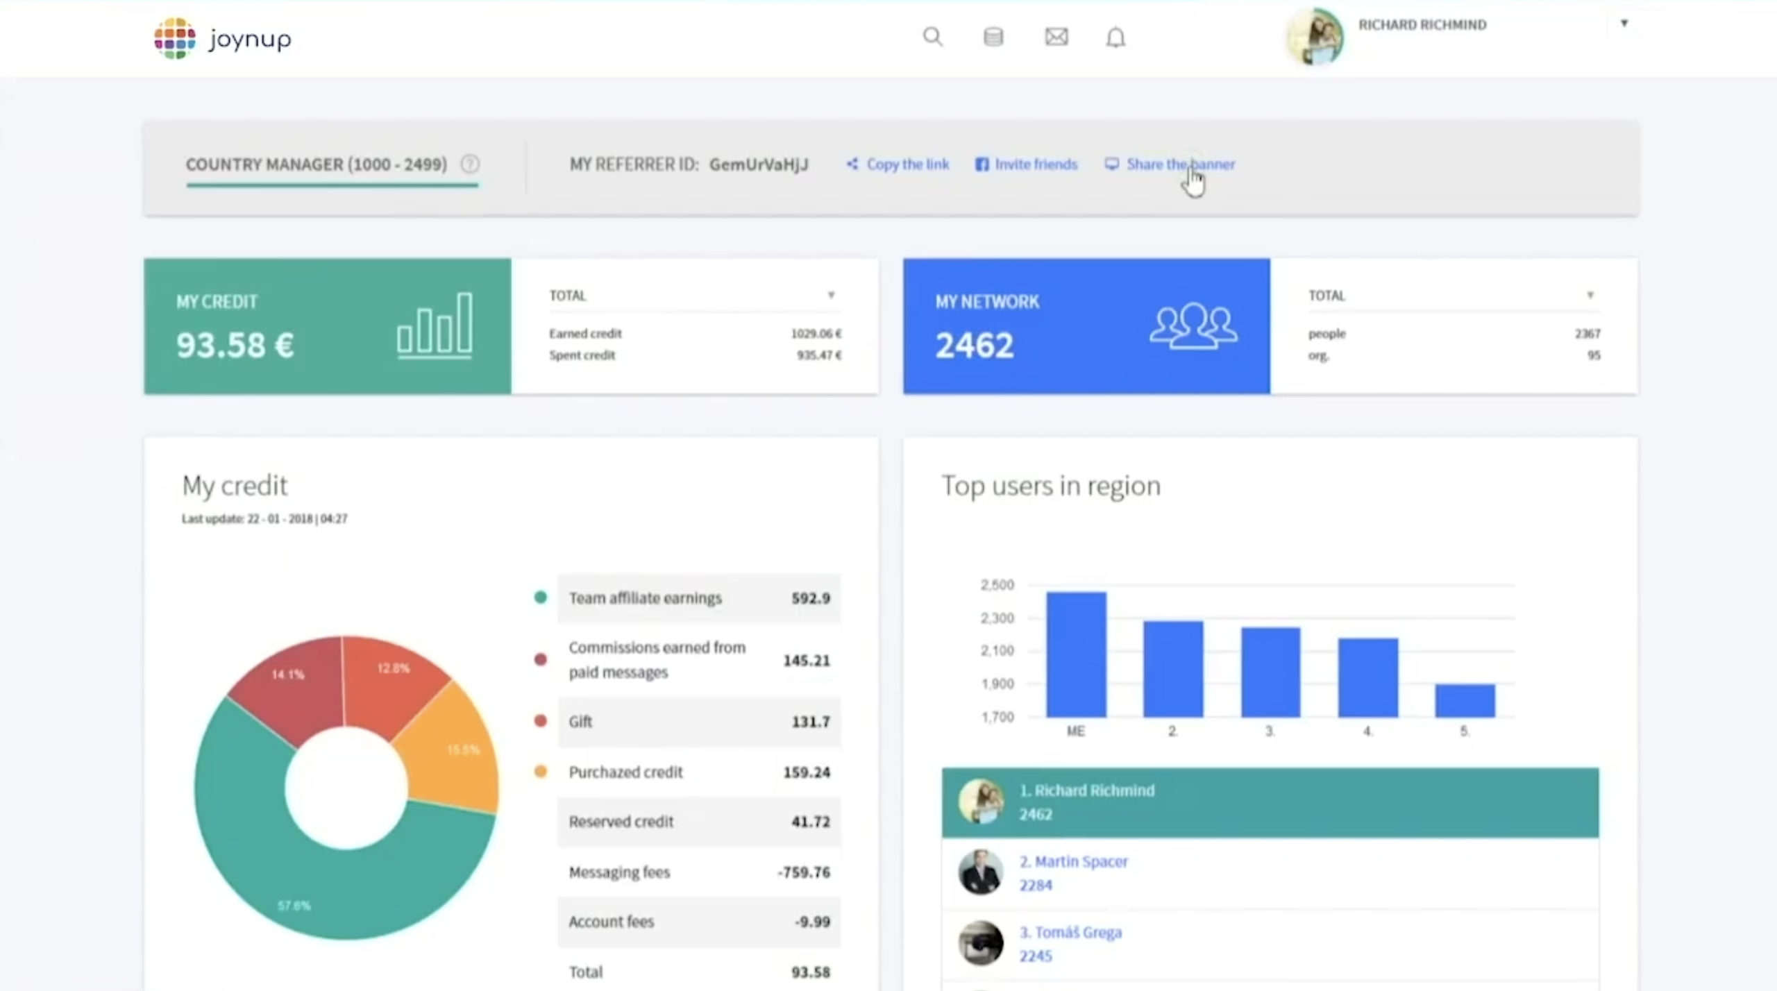
Task: Click the search magnifier icon
Action: tap(932, 37)
